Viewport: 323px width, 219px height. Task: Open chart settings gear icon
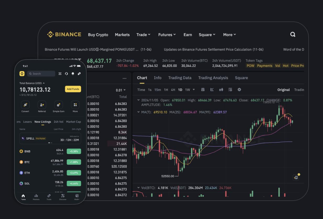239,90
